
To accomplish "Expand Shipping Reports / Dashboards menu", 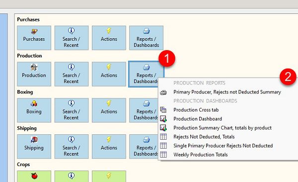I will coord(144,147).
